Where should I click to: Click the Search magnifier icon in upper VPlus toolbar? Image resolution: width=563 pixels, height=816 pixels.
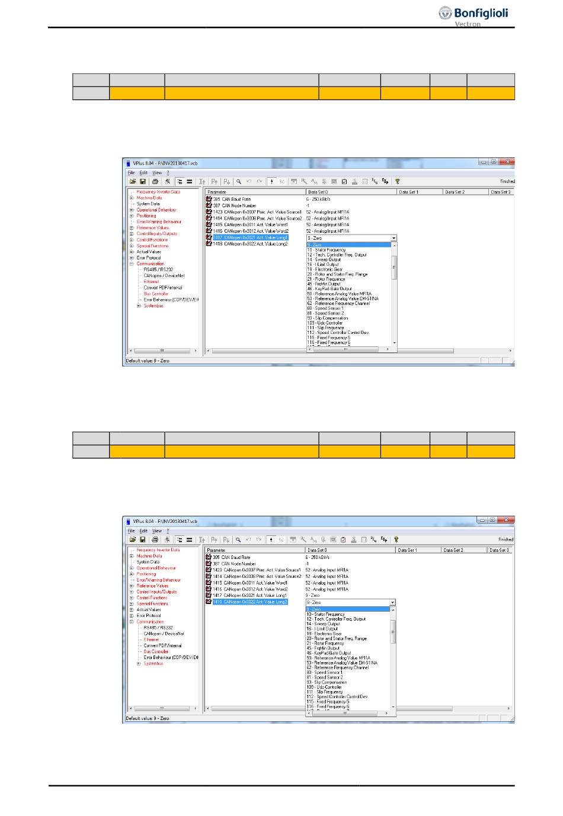click(x=238, y=182)
